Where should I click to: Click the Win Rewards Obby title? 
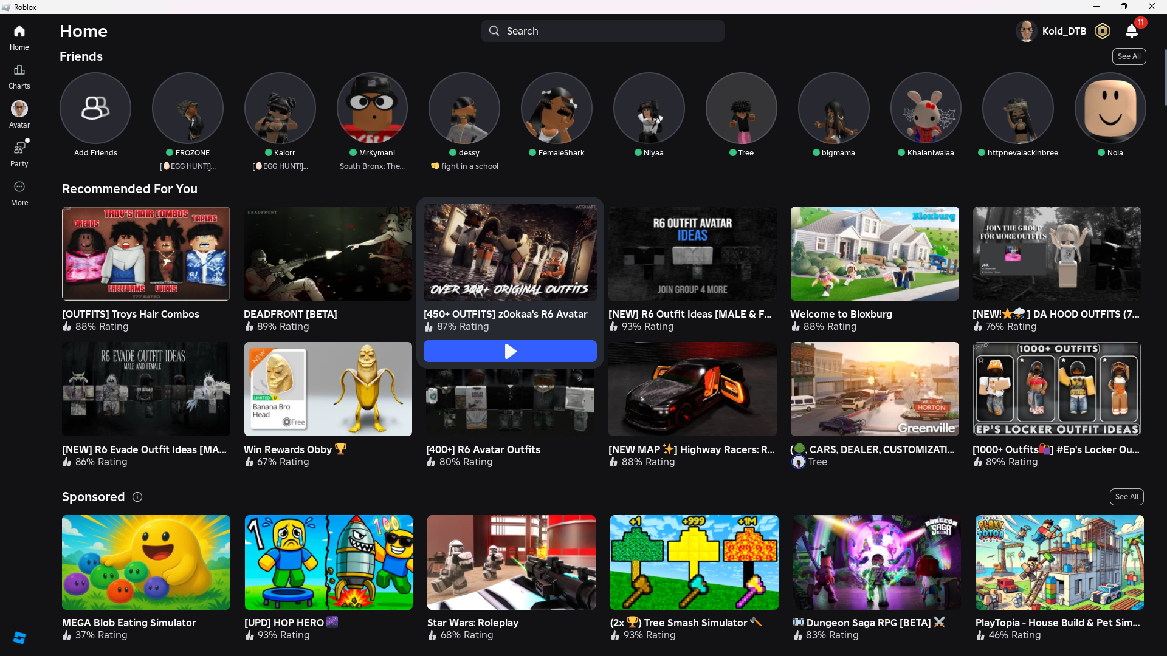coord(295,449)
